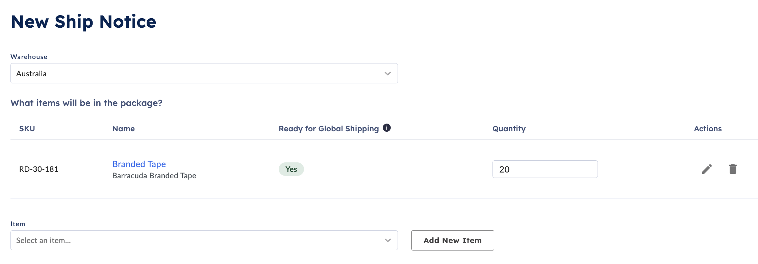Image resolution: width=758 pixels, height=264 pixels.
Task: Click the Quantity field containing 20
Action: [x=545, y=169]
